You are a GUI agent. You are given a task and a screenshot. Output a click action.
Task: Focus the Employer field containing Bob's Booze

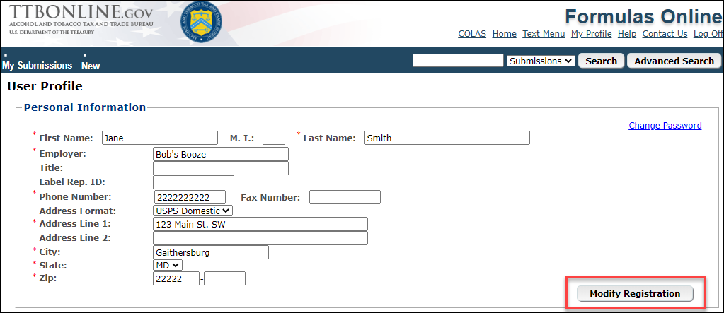coord(221,154)
